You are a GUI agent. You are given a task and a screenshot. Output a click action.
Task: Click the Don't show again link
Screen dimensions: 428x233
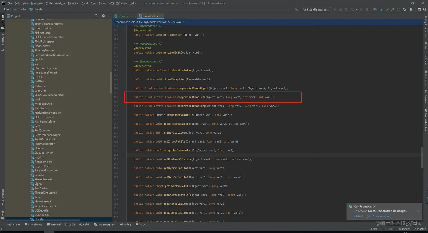pos(379,216)
